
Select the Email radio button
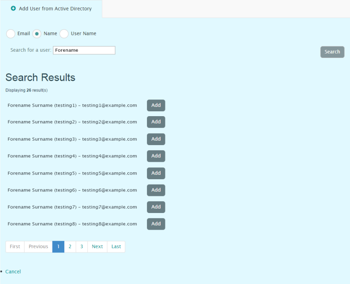coord(10,33)
